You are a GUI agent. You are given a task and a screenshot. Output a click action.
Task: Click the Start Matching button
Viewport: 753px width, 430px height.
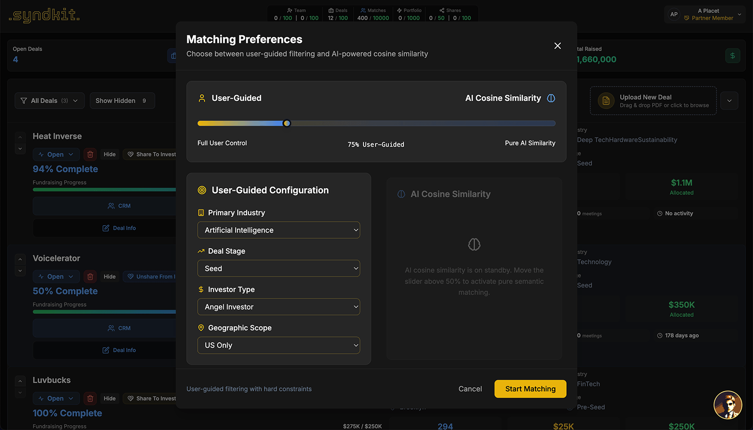pyautogui.click(x=530, y=389)
